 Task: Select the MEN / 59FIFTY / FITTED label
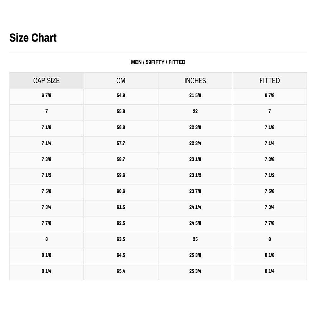(x=158, y=62)
